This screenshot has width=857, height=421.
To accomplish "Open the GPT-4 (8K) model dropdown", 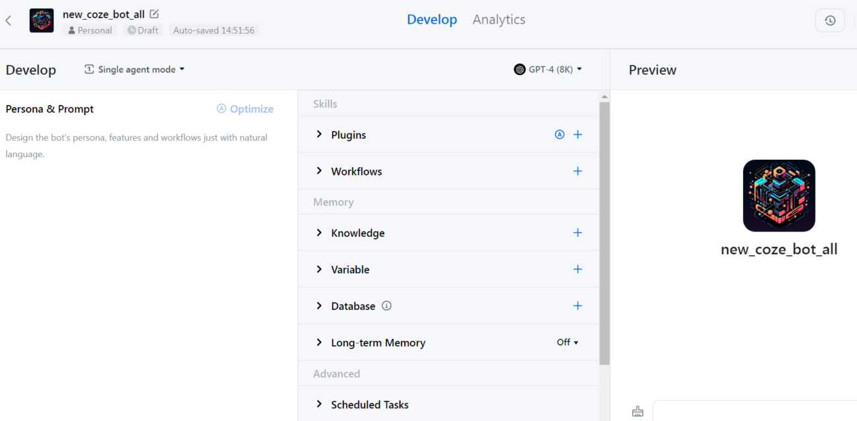I will [548, 70].
